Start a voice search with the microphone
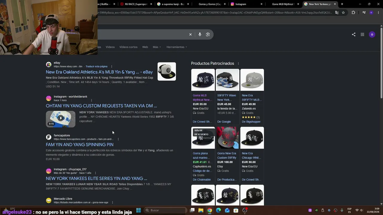This screenshot has width=383, height=215. (200, 34)
